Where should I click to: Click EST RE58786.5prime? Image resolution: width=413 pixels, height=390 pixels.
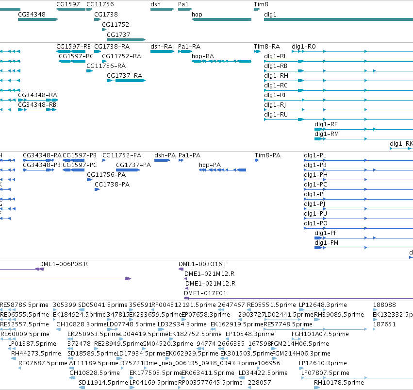[24, 305]
